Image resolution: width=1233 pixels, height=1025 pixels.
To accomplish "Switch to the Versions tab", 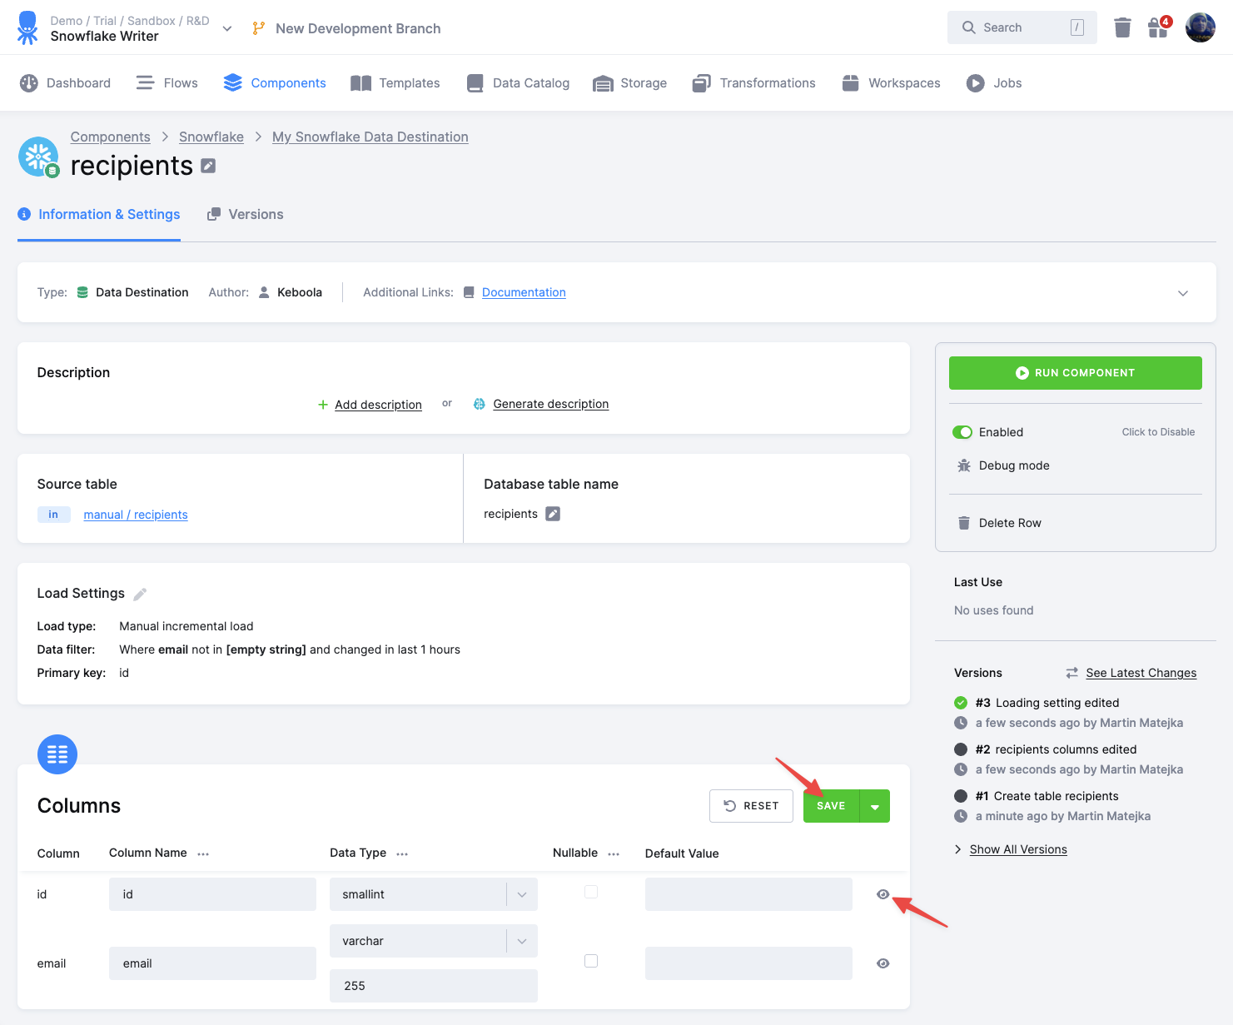I will tap(246, 215).
